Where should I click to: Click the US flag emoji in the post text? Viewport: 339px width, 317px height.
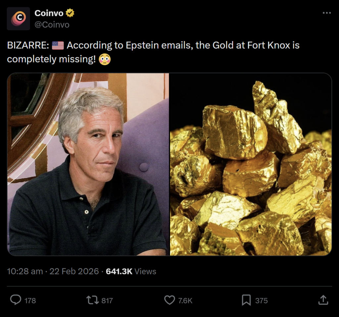(x=58, y=45)
